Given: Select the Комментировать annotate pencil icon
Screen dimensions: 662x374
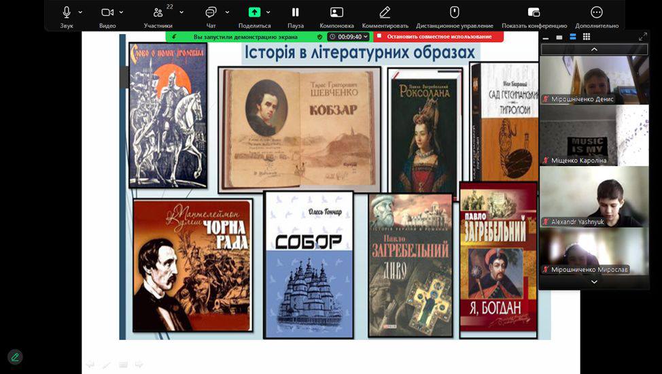Looking at the screenshot, I should click(385, 12).
